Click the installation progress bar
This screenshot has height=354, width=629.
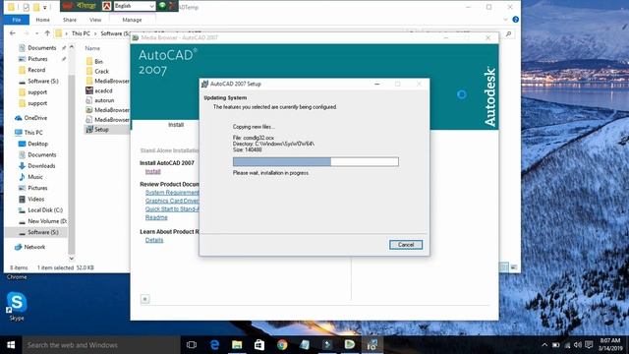315,161
